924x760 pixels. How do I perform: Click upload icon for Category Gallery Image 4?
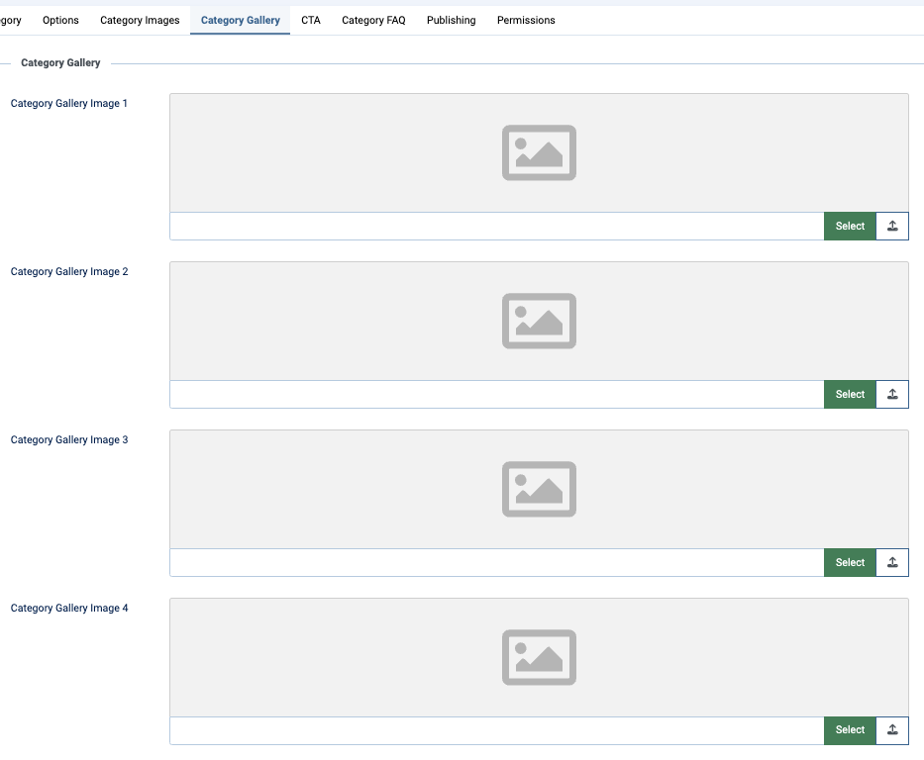892,730
